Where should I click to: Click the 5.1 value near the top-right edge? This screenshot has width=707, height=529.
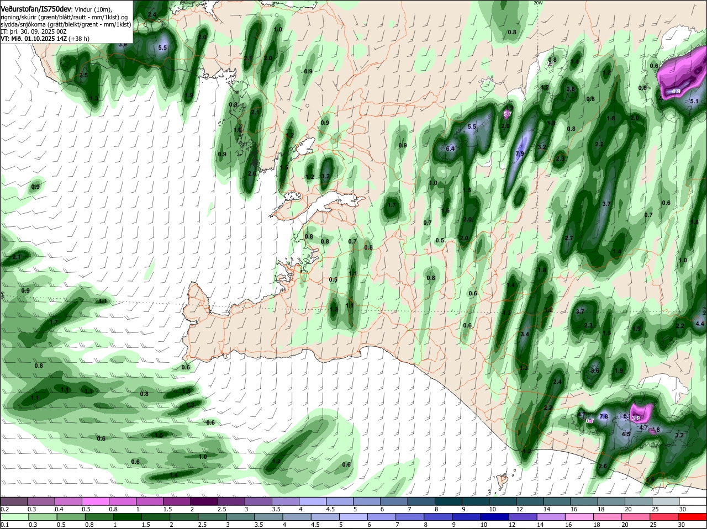(694, 101)
